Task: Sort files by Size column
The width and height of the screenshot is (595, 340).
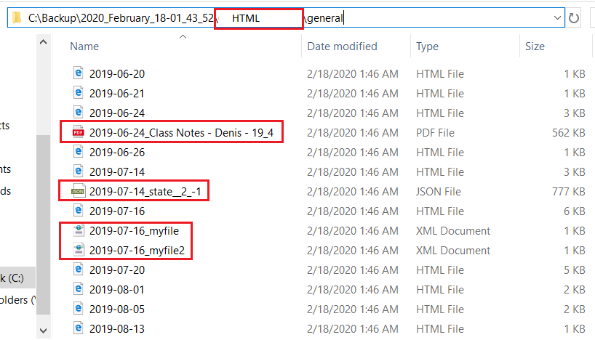Action: pyautogui.click(x=535, y=46)
